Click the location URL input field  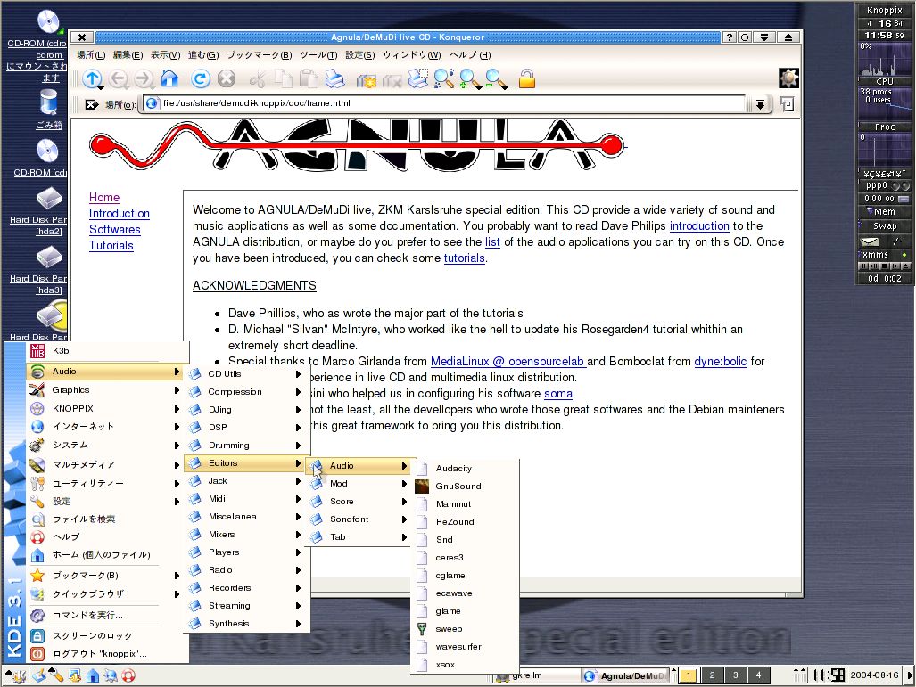pyautogui.click(x=445, y=103)
